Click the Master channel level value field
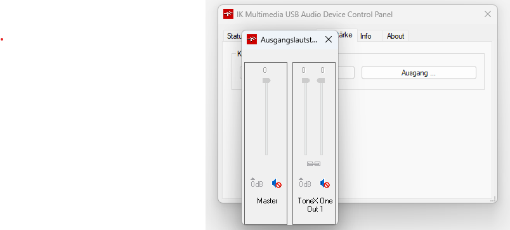The height and width of the screenshot is (230, 510). pos(265,70)
